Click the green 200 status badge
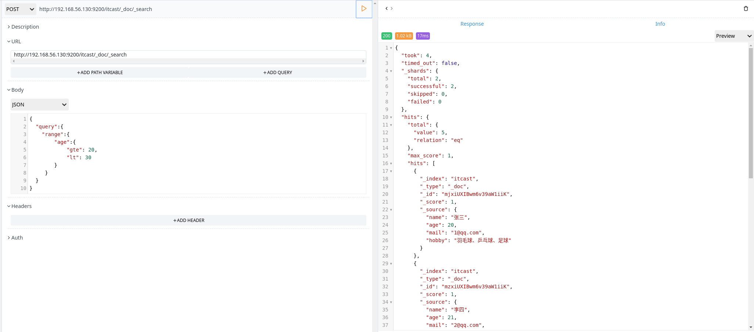This screenshot has height=332, width=754. tap(386, 36)
